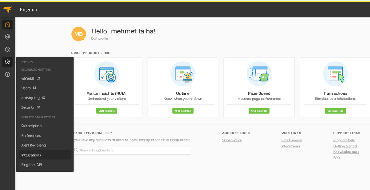Open the Help question mark icon
Viewport: 370px width, 190px height.
7,74
